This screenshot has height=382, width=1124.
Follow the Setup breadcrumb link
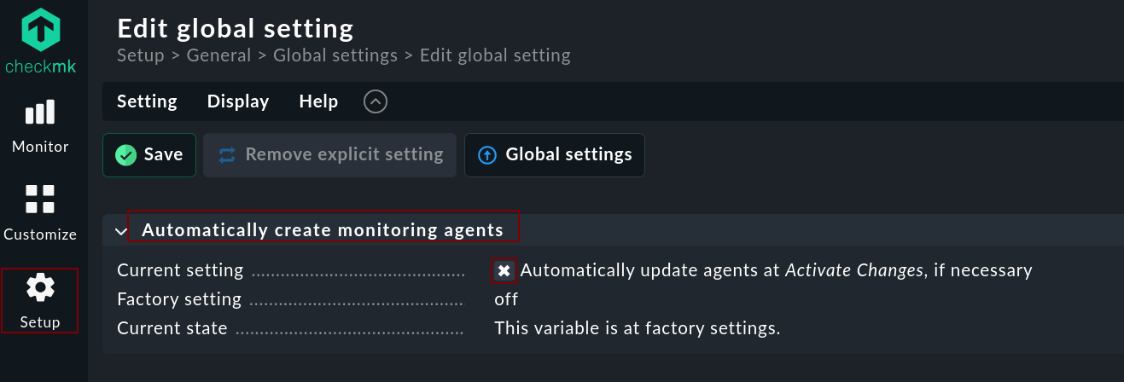(140, 55)
